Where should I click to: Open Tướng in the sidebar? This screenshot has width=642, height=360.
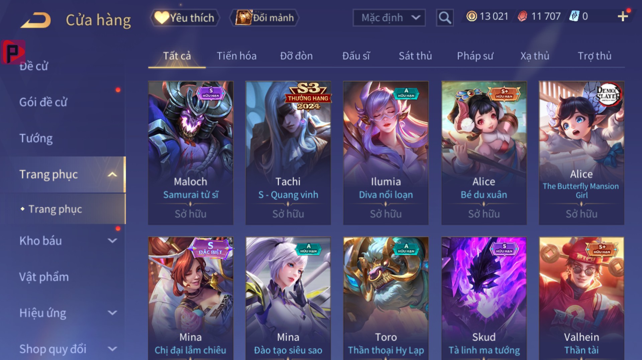click(x=36, y=138)
